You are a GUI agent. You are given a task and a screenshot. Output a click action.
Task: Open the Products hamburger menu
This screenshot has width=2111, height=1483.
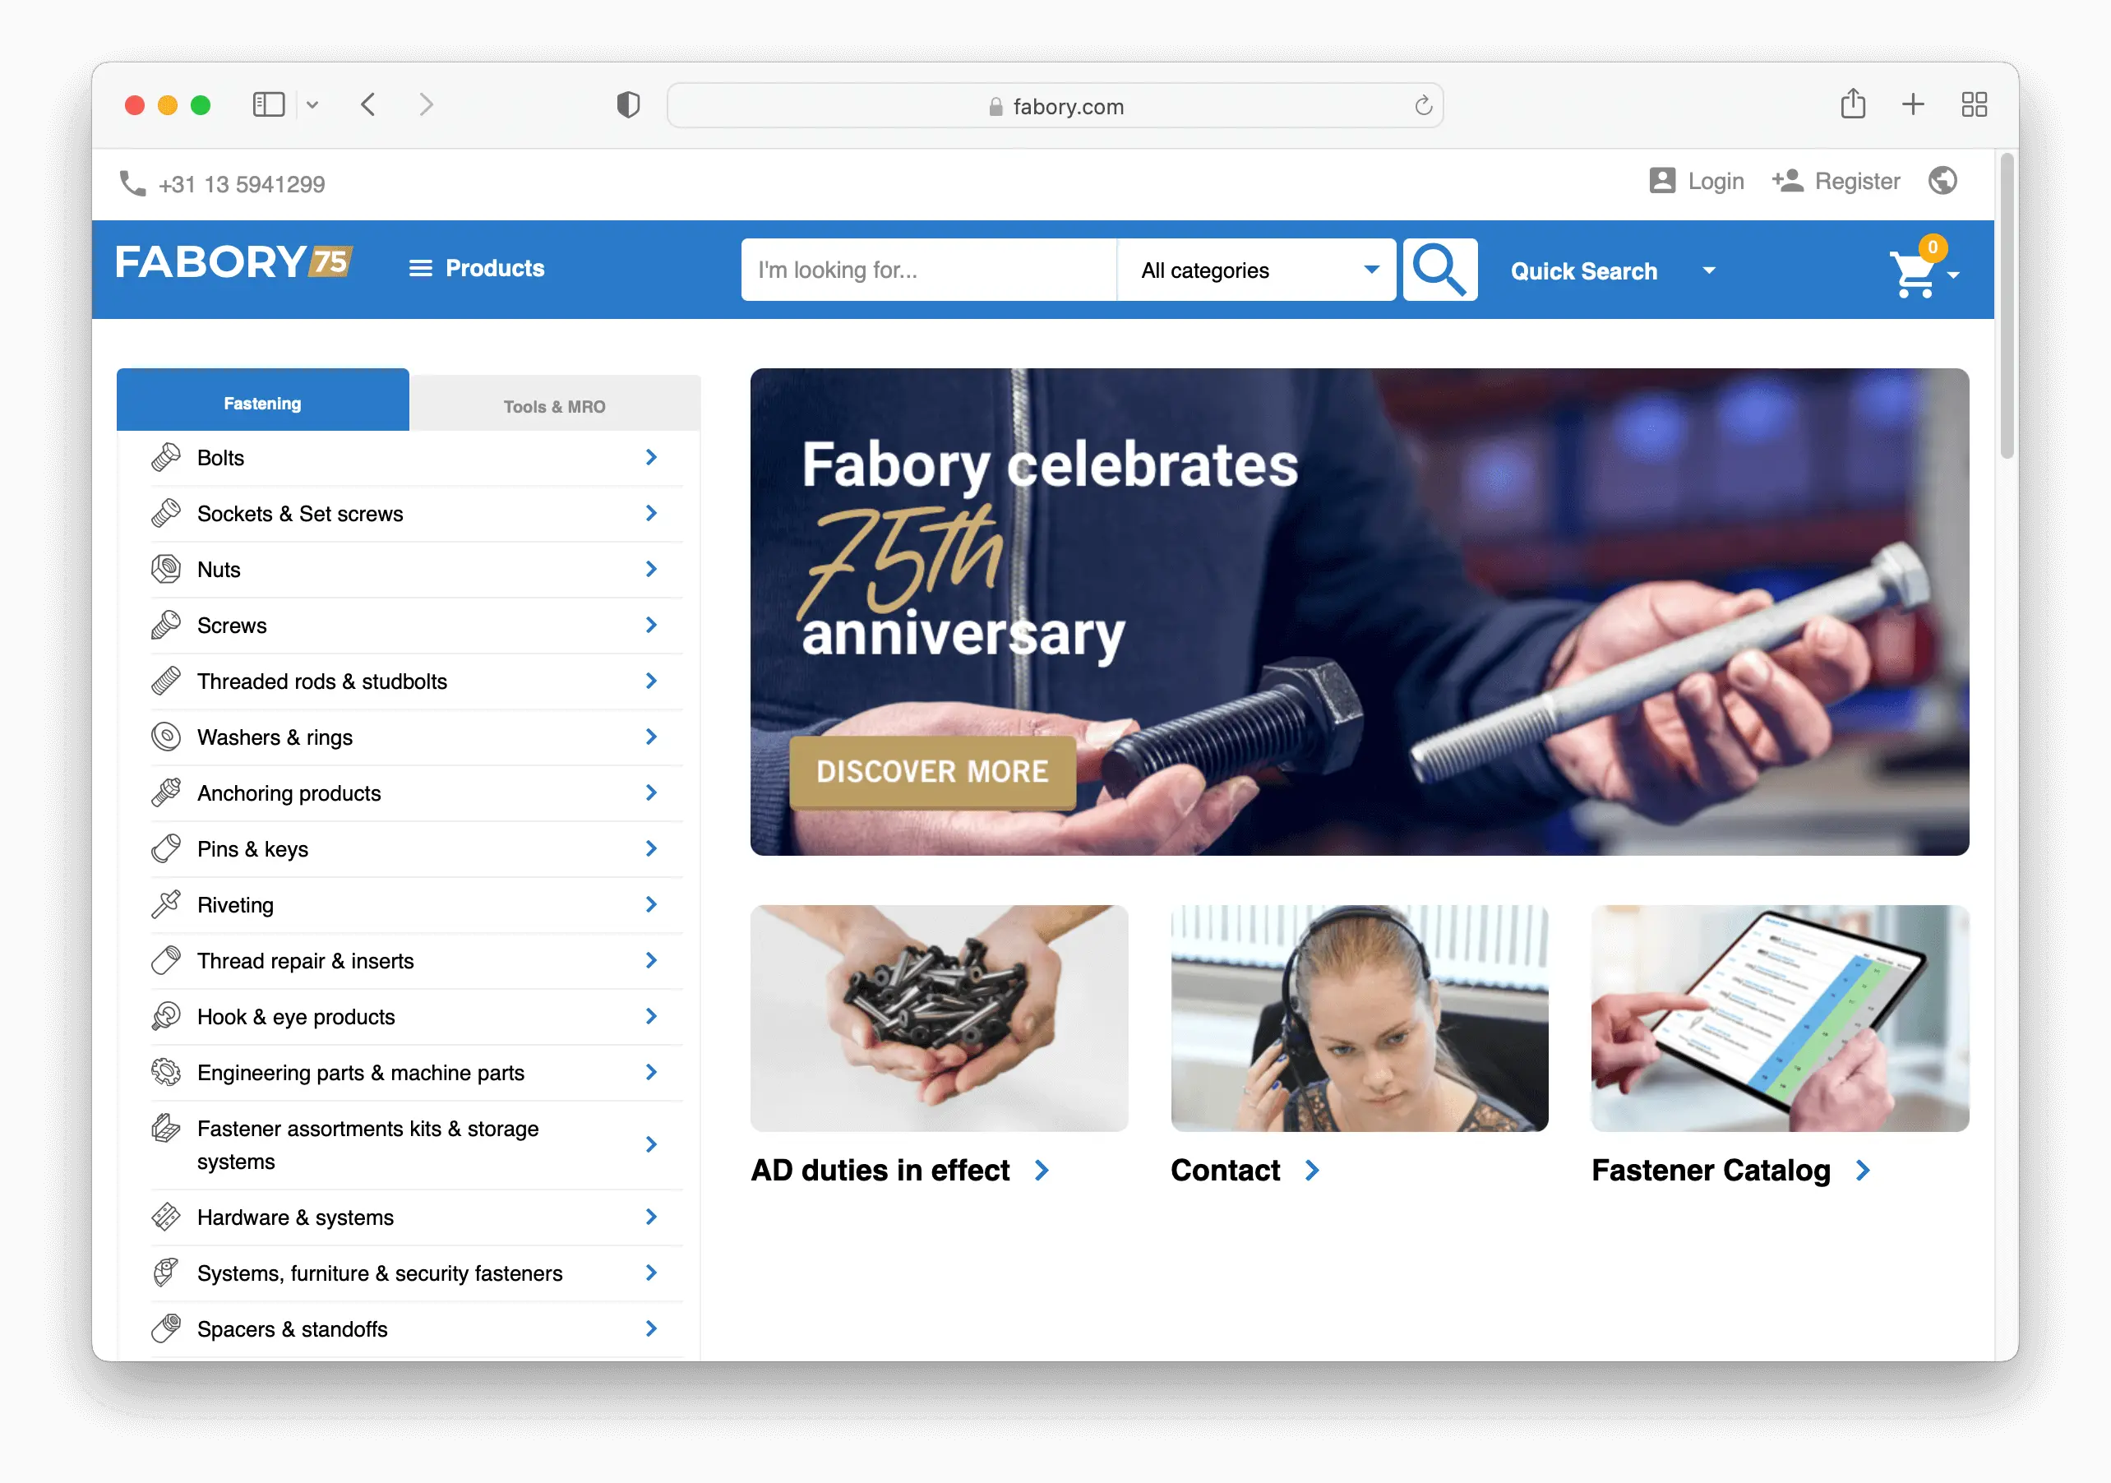(x=476, y=269)
